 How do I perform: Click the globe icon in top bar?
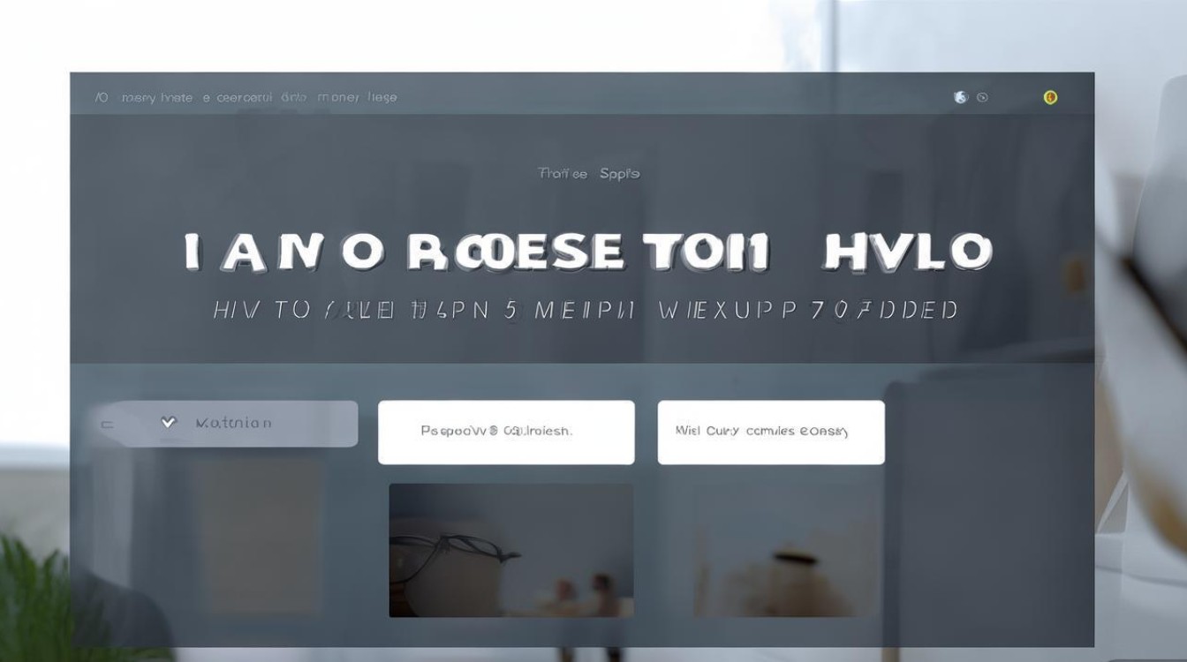click(x=961, y=97)
